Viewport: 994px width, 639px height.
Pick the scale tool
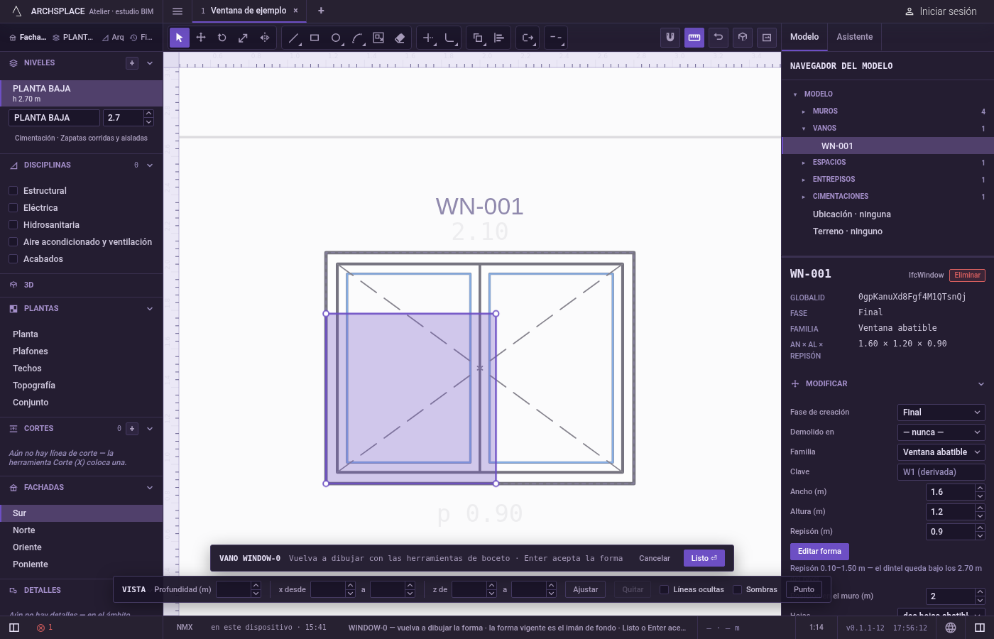click(244, 38)
